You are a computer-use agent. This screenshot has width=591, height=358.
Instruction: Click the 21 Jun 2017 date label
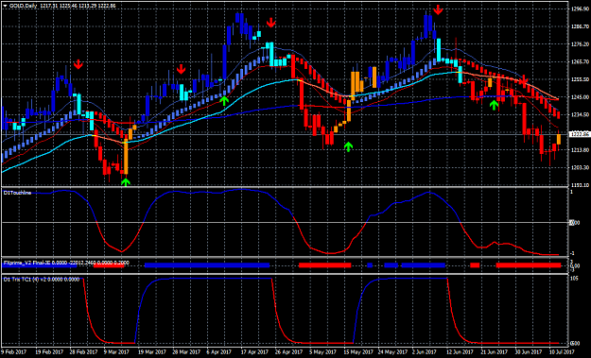point(495,352)
